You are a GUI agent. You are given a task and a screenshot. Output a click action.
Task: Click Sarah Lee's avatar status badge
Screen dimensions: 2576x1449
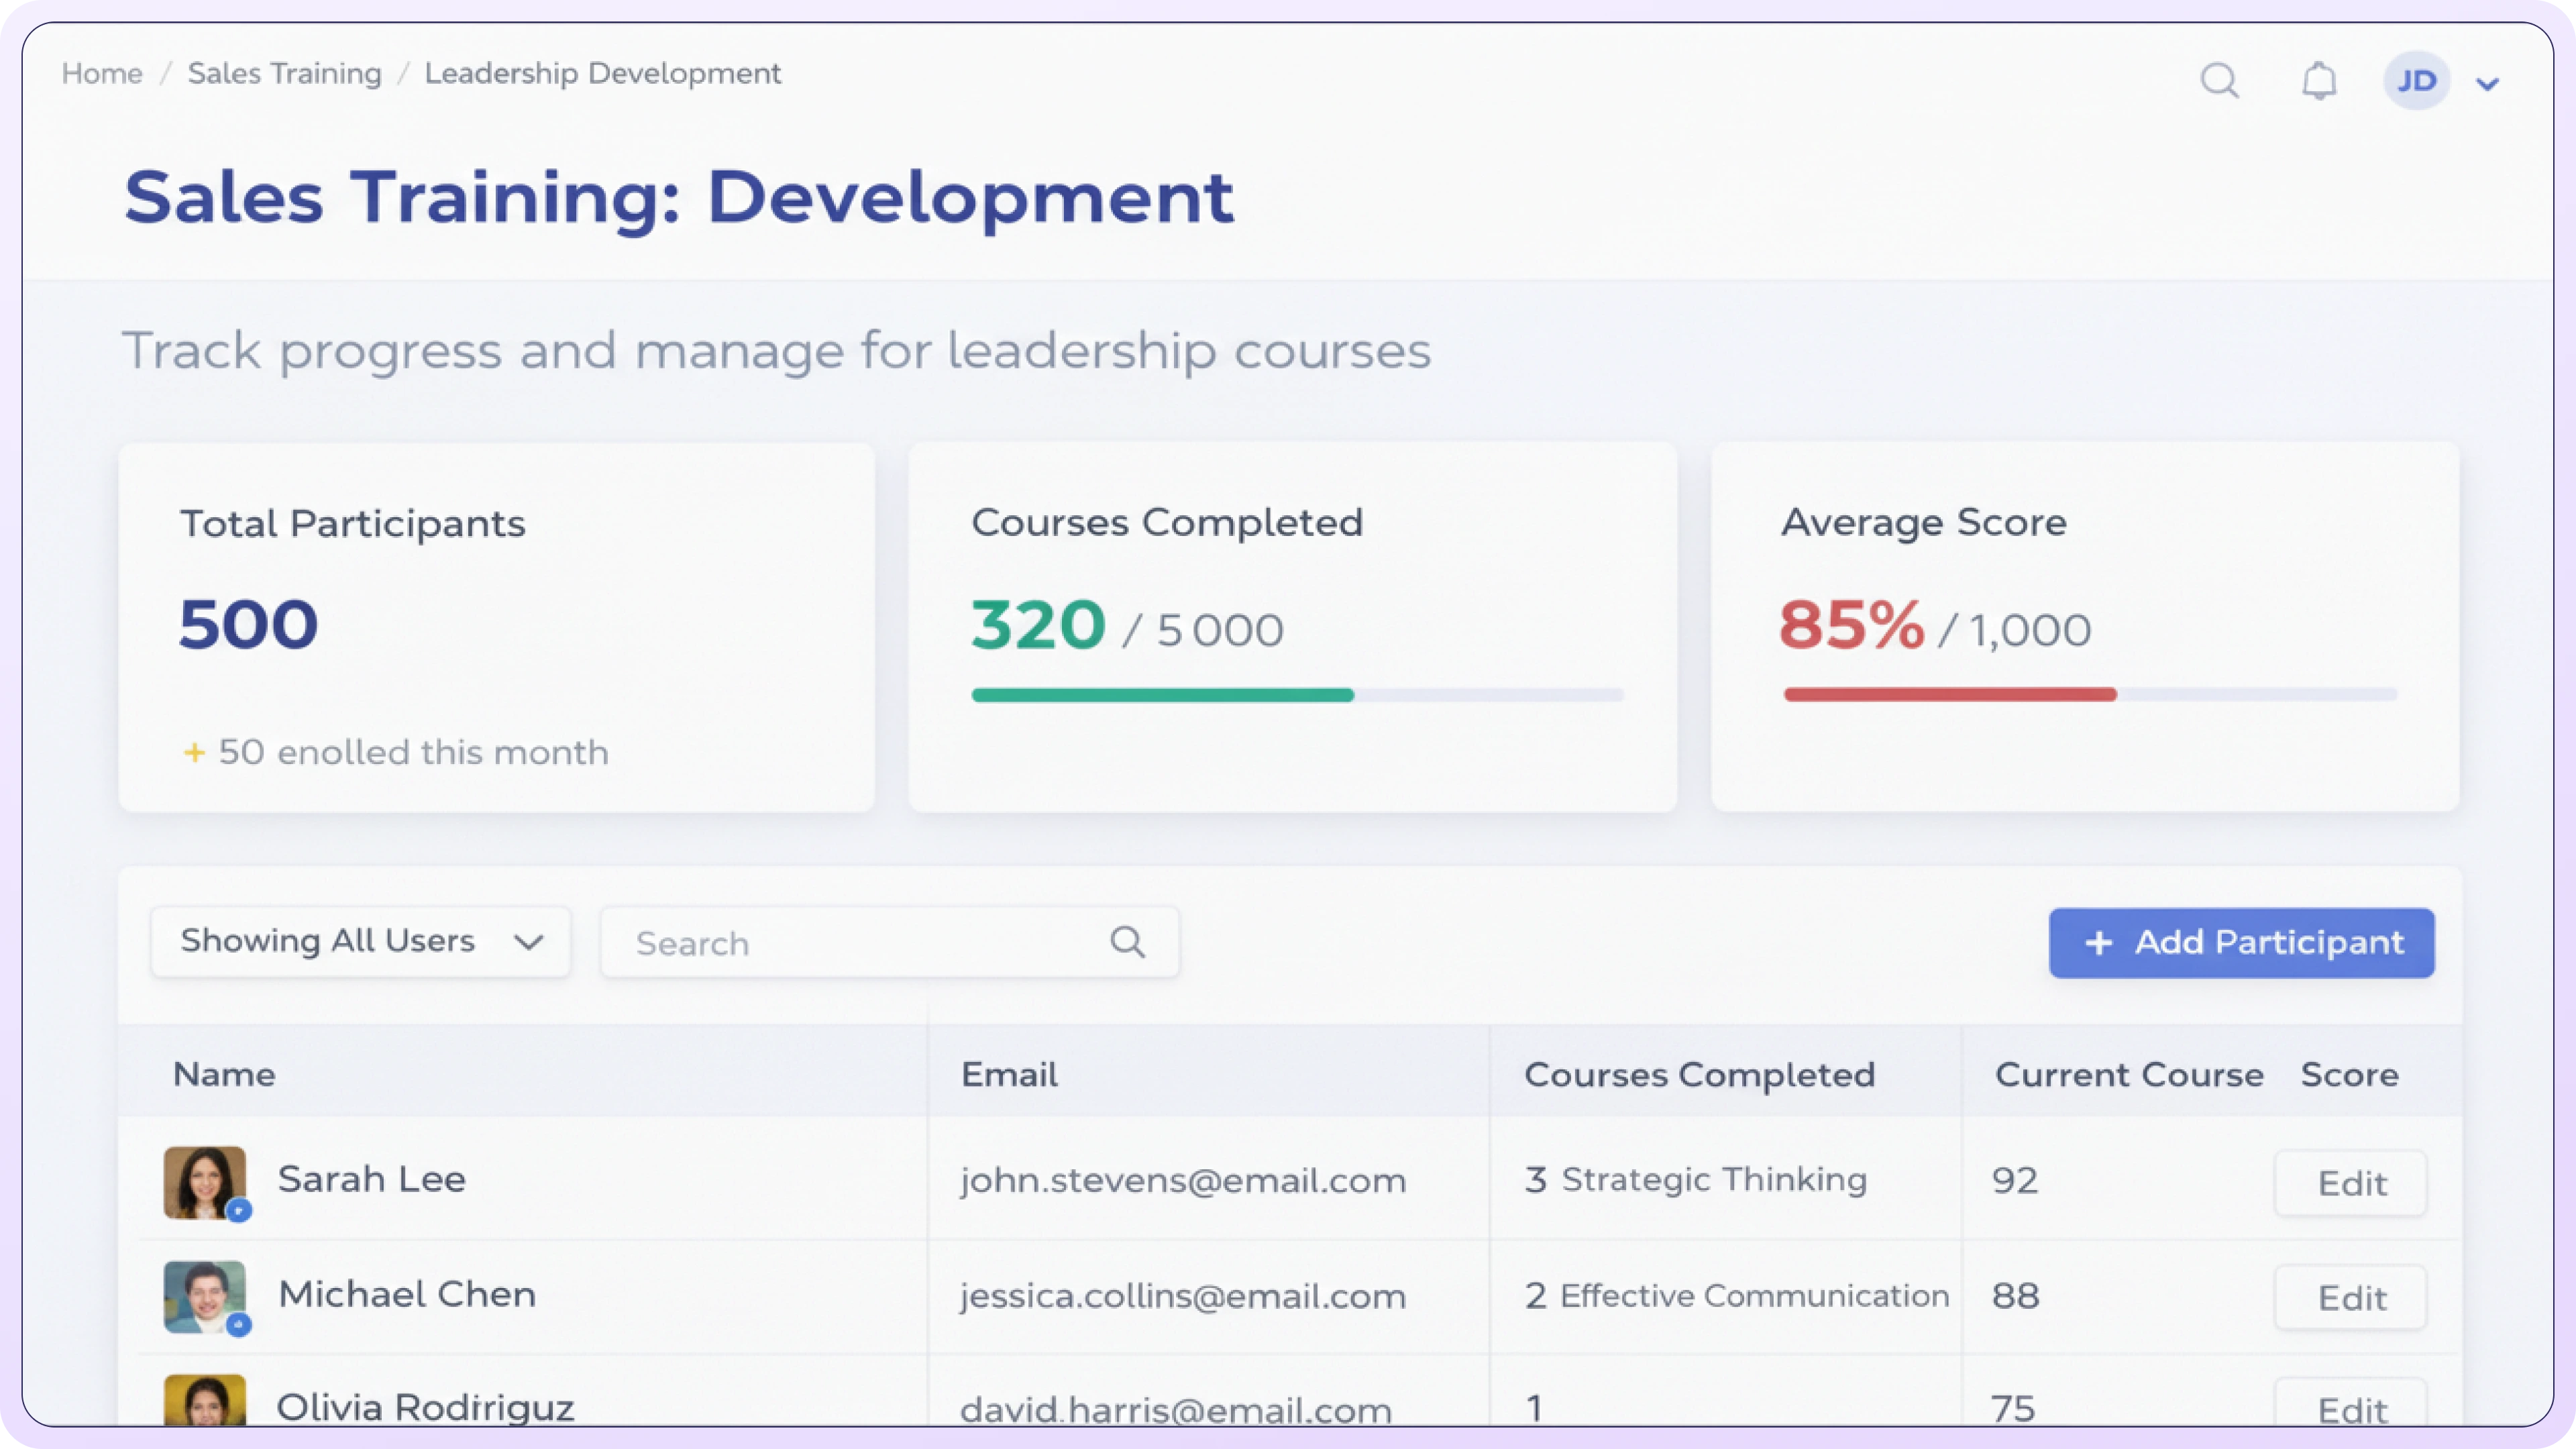[x=239, y=1211]
